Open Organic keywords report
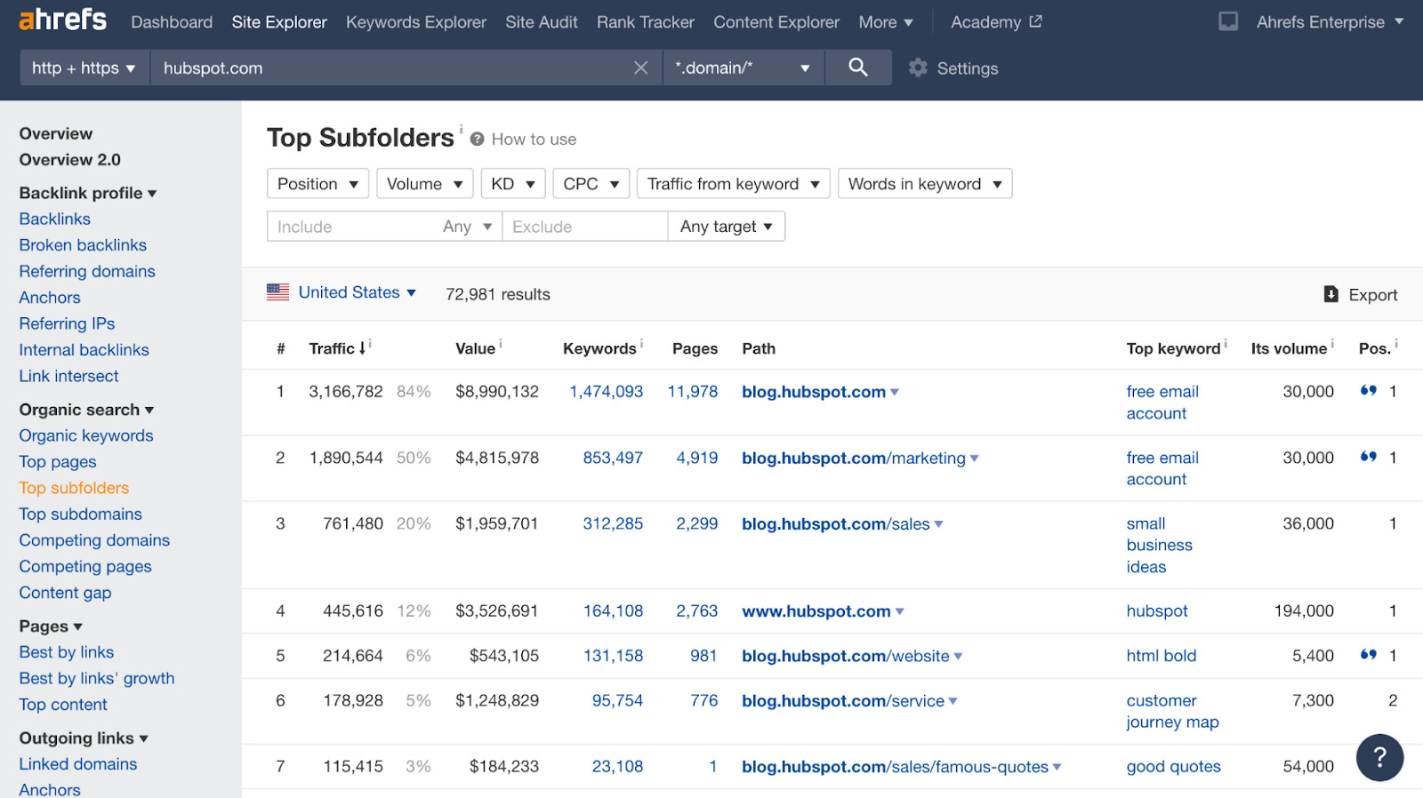The image size is (1423, 798). (x=86, y=435)
